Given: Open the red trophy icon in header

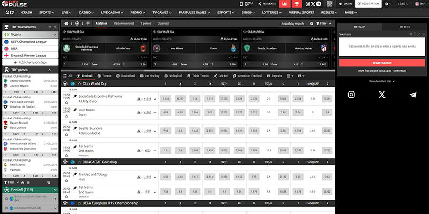Looking at the screenshot, I should coord(297,4).
